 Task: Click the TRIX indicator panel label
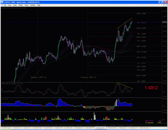pos(12,84)
